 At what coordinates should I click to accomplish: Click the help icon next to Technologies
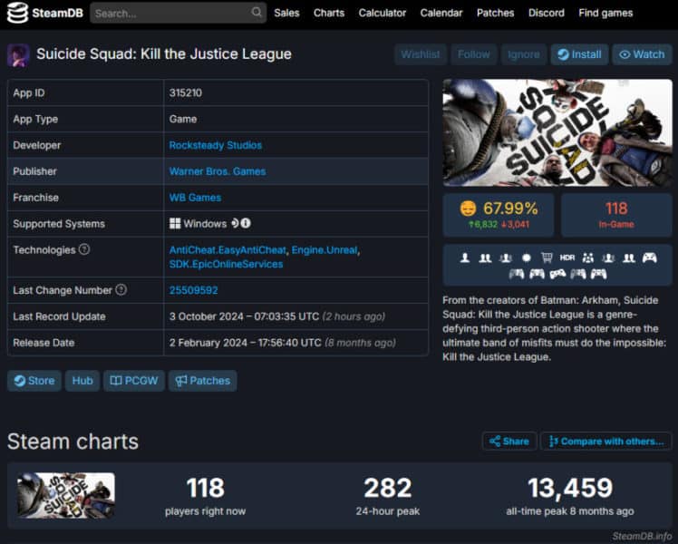[x=84, y=249]
